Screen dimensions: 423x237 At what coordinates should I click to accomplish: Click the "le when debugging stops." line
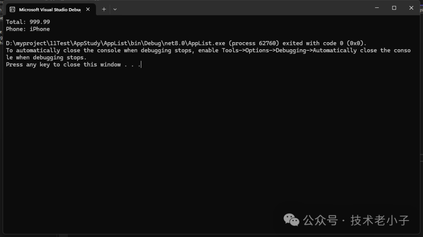(46, 57)
